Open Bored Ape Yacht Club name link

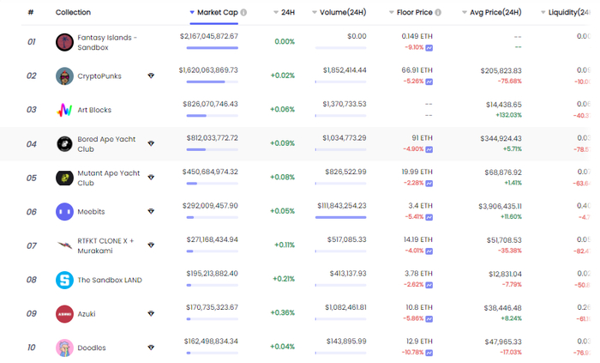(x=106, y=144)
